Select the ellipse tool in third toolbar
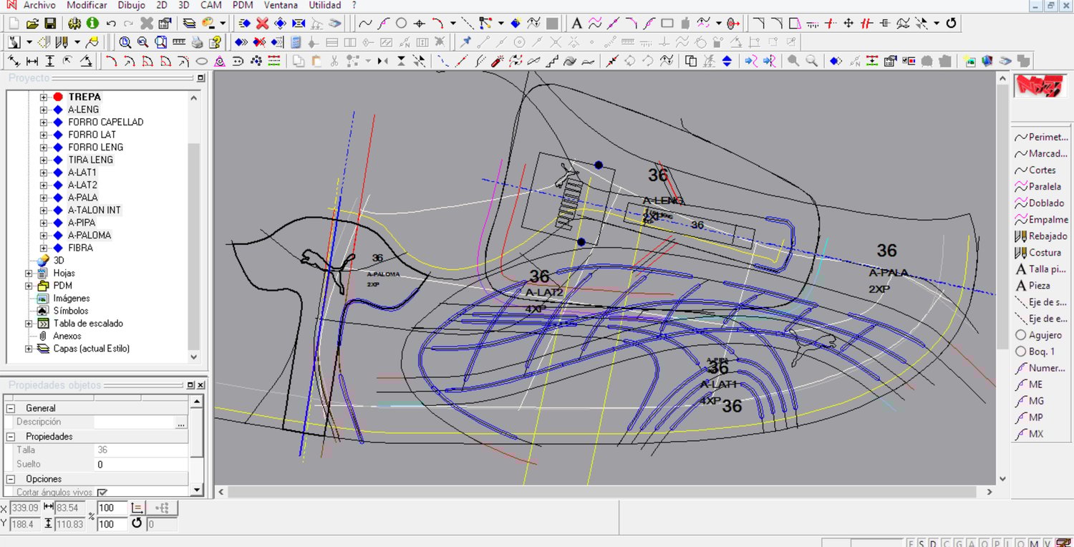 [x=202, y=62]
